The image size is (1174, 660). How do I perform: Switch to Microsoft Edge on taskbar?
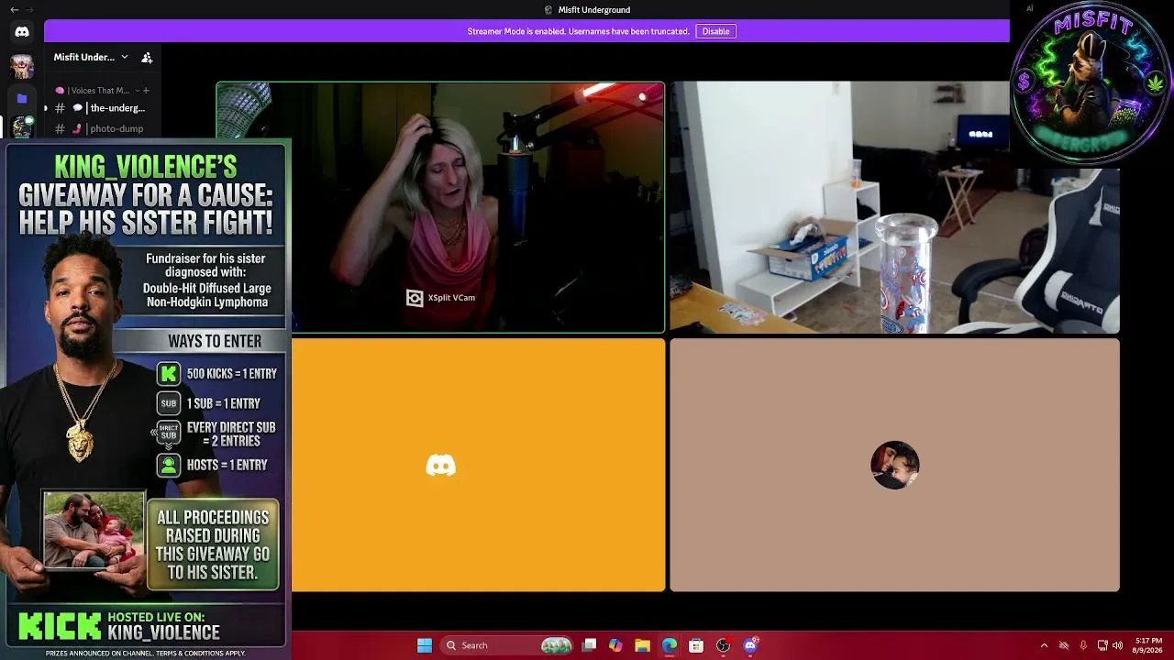pos(669,645)
